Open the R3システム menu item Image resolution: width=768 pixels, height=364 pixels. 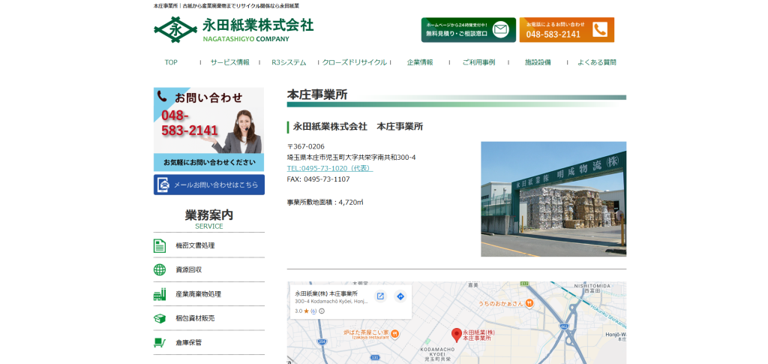(x=289, y=62)
